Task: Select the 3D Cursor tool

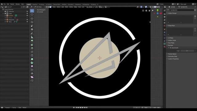Action: pyautogui.click(x=32, y=14)
